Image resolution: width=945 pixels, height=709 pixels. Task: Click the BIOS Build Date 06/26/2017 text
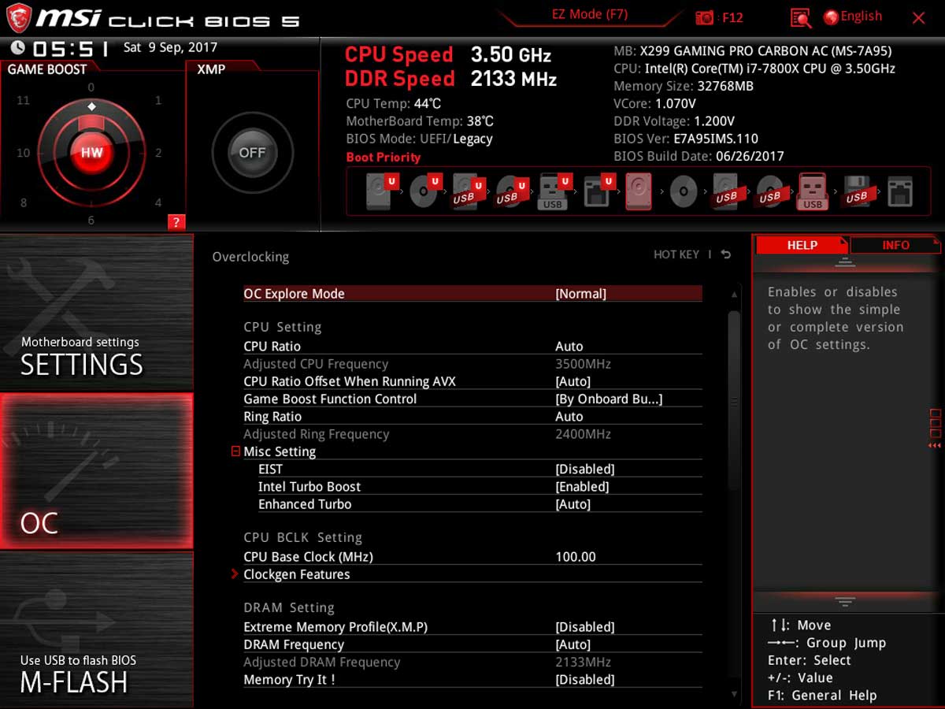699,156
